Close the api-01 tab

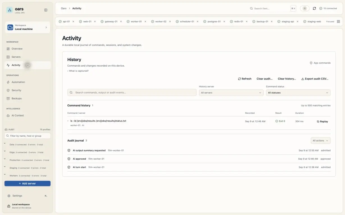(73, 22)
